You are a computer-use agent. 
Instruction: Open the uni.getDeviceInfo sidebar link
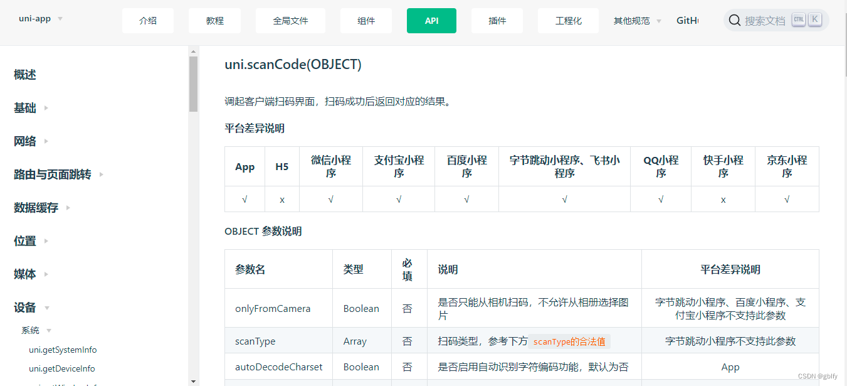tap(62, 368)
